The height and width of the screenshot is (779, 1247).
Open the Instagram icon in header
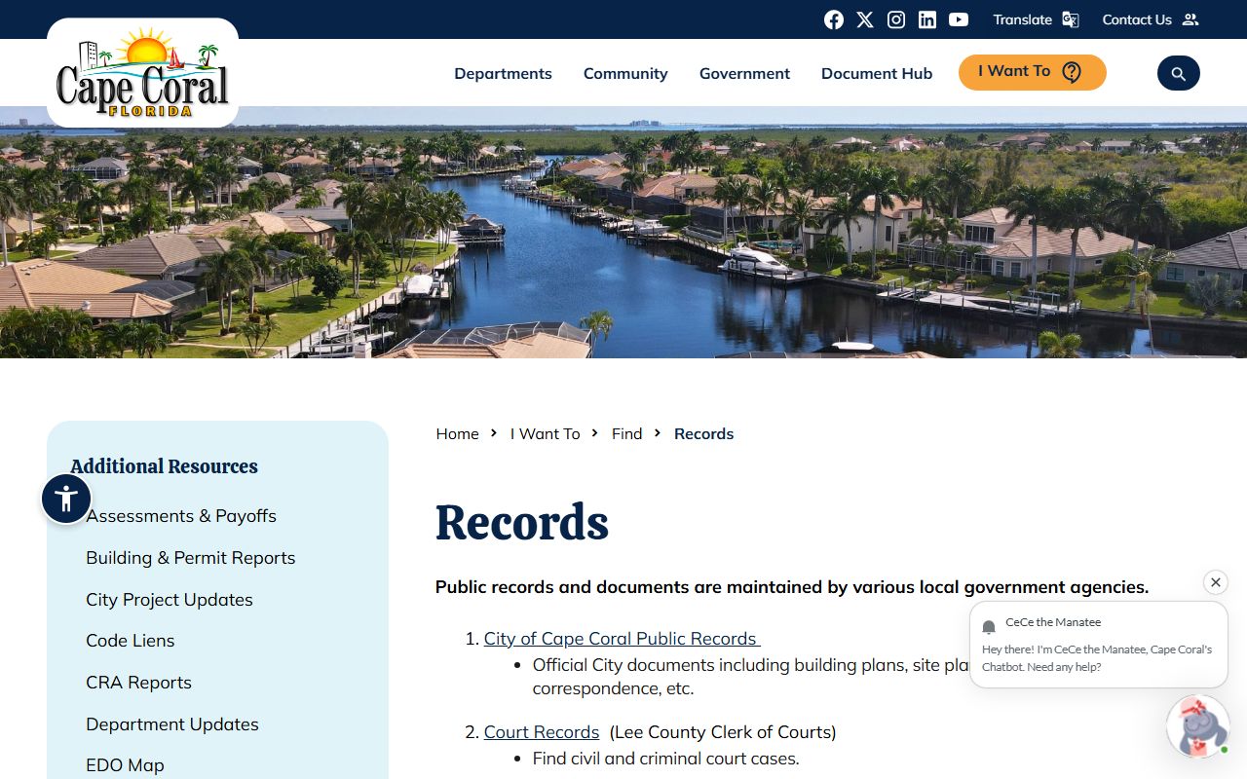point(896,19)
